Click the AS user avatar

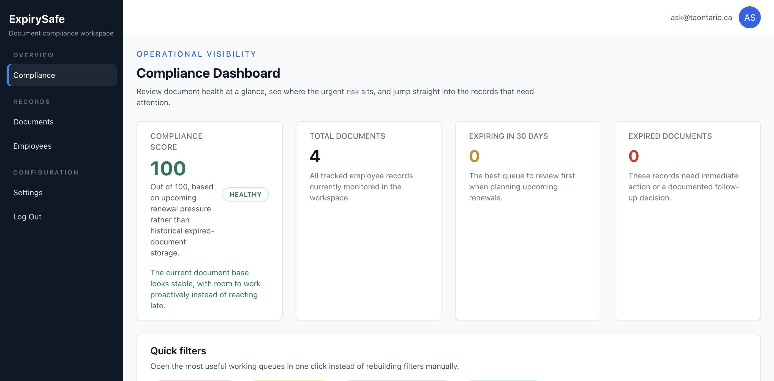(x=749, y=17)
